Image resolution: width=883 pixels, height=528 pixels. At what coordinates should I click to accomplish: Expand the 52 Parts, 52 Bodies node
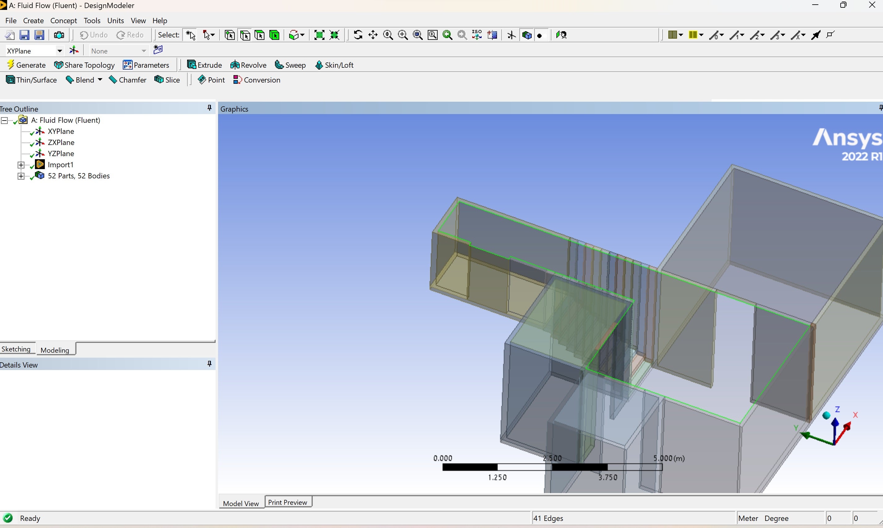(21, 176)
